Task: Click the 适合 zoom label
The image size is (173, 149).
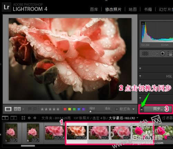Action: click(x=107, y=108)
